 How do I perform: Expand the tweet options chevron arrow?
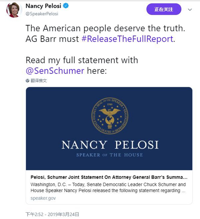tap(190, 10)
